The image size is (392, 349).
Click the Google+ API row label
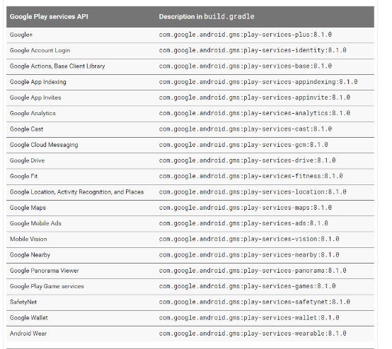21,35
